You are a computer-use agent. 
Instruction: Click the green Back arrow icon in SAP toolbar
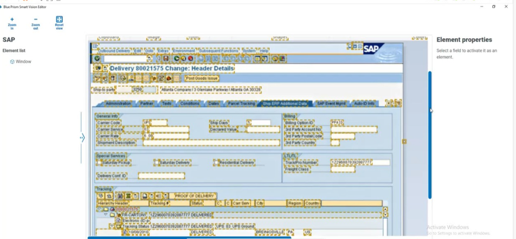point(176,58)
